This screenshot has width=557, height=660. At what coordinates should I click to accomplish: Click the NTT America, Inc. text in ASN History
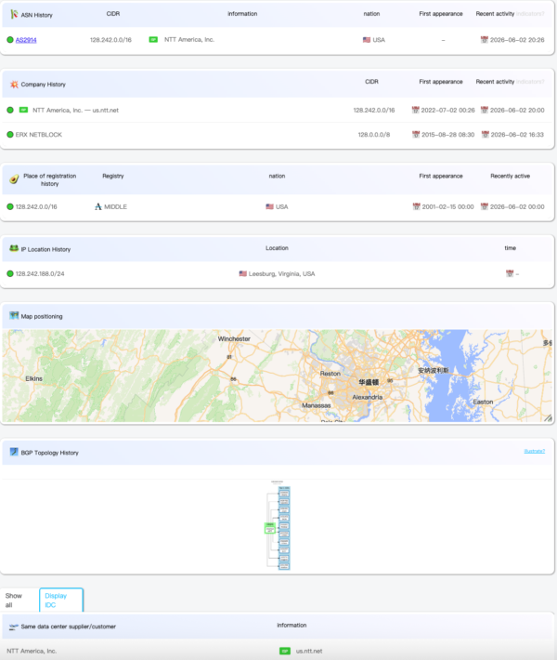click(x=189, y=40)
